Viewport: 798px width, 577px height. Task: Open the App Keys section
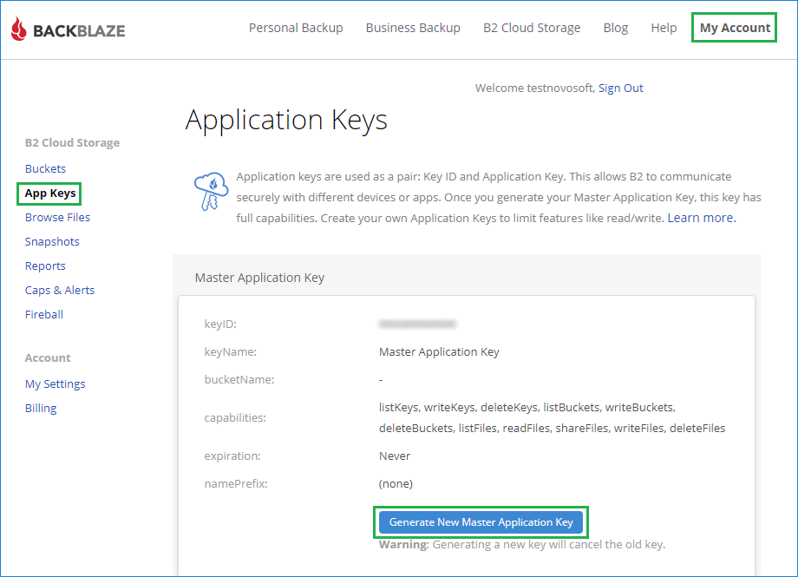click(49, 193)
